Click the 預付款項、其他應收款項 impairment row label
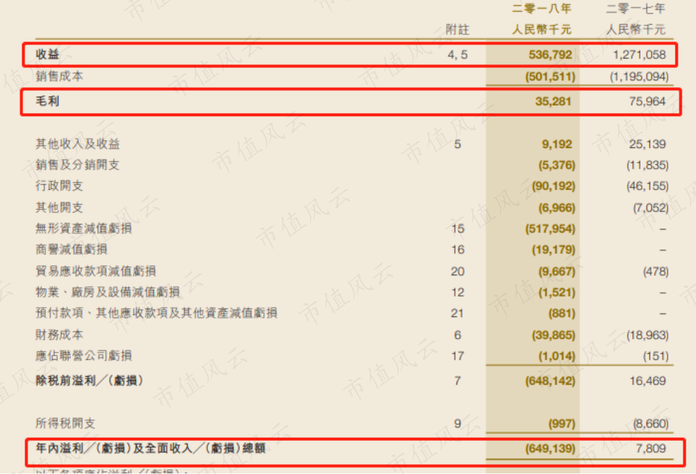 tap(156, 313)
